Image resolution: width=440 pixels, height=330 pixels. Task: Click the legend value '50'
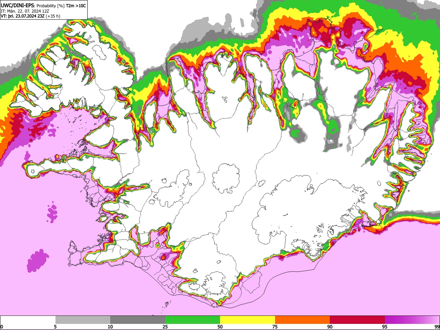tap(220, 327)
